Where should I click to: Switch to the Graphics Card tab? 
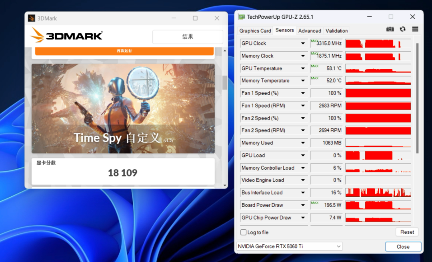click(x=255, y=31)
